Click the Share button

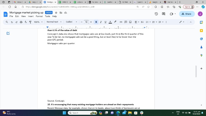(x=187, y=14)
